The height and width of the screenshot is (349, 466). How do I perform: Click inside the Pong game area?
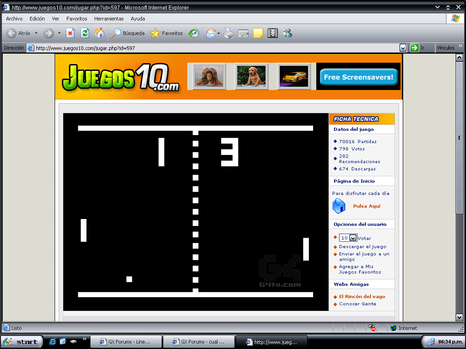196,212
